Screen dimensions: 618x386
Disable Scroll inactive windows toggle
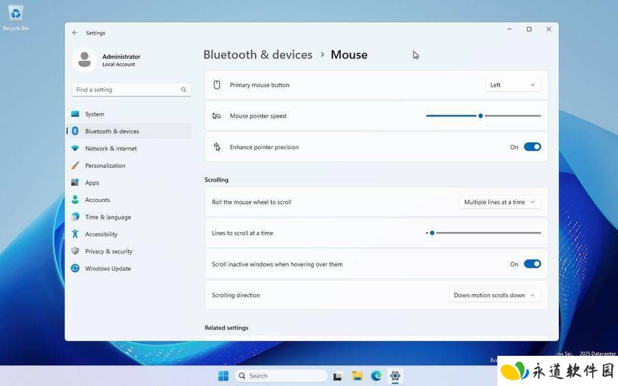pyautogui.click(x=532, y=264)
